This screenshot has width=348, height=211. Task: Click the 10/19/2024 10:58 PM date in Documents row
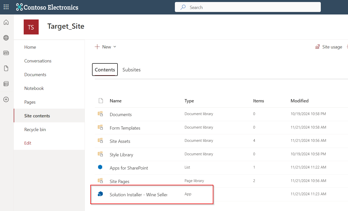[308, 114]
